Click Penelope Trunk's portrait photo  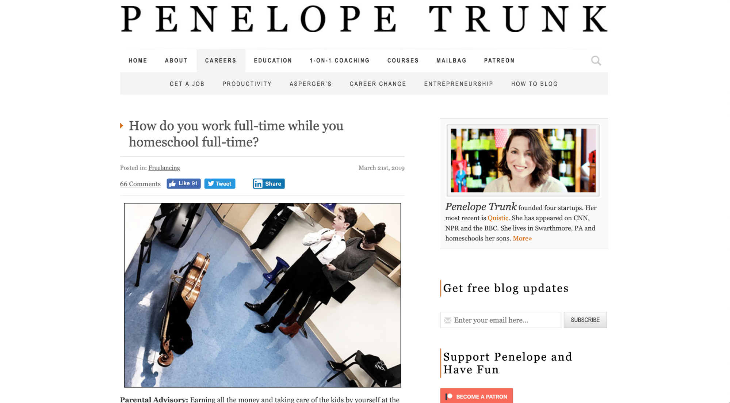coord(523,160)
